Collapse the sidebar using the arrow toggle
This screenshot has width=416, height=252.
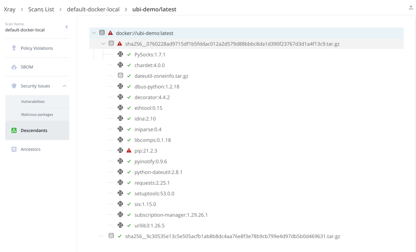coord(66,27)
